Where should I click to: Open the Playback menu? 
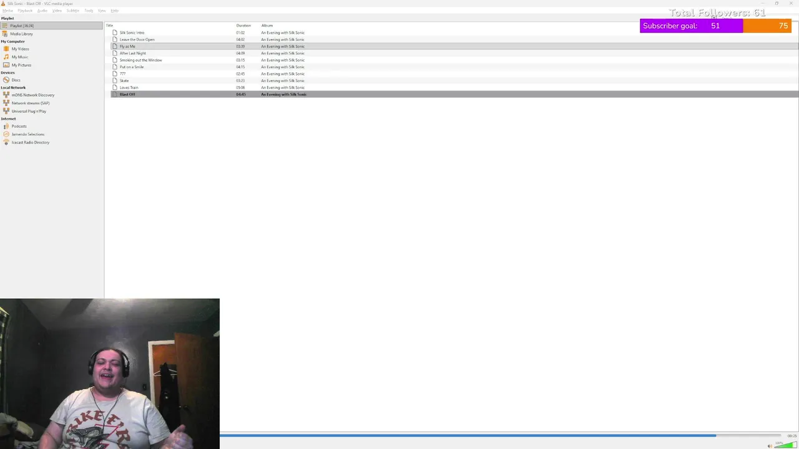pos(25,11)
